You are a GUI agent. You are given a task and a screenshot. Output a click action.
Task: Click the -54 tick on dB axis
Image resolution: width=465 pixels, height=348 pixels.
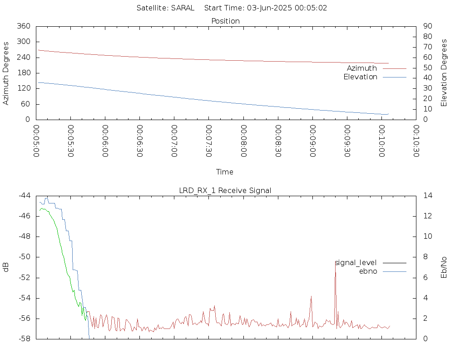pos(25,298)
